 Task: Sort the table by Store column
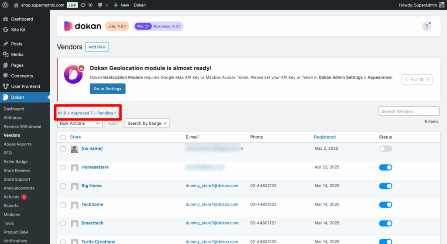click(76, 137)
